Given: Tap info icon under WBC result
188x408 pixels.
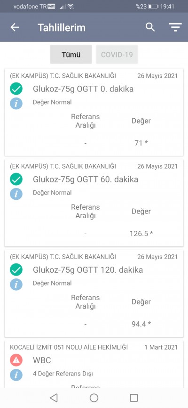Looking at the screenshot, I should pyautogui.click(x=16, y=375).
